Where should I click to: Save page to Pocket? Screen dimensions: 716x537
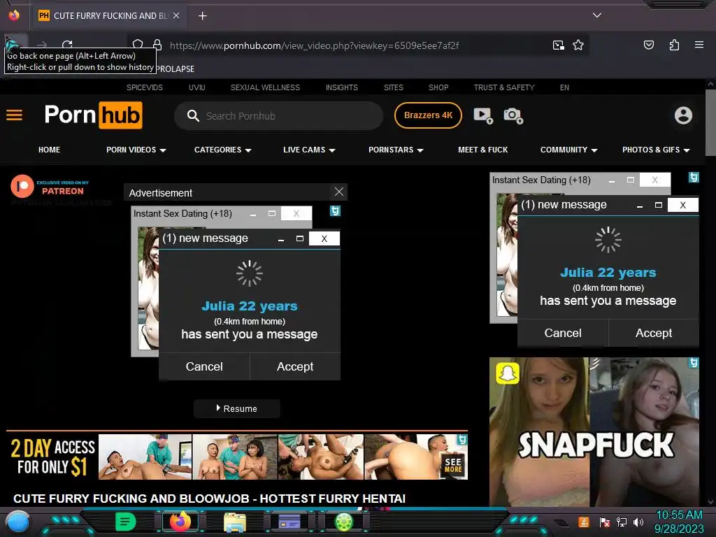click(x=648, y=45)
